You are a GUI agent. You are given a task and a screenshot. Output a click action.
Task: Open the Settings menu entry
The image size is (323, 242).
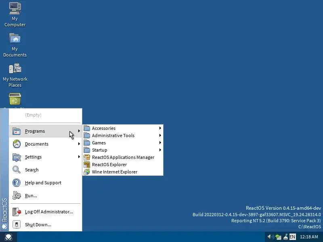tap(45, 157)
